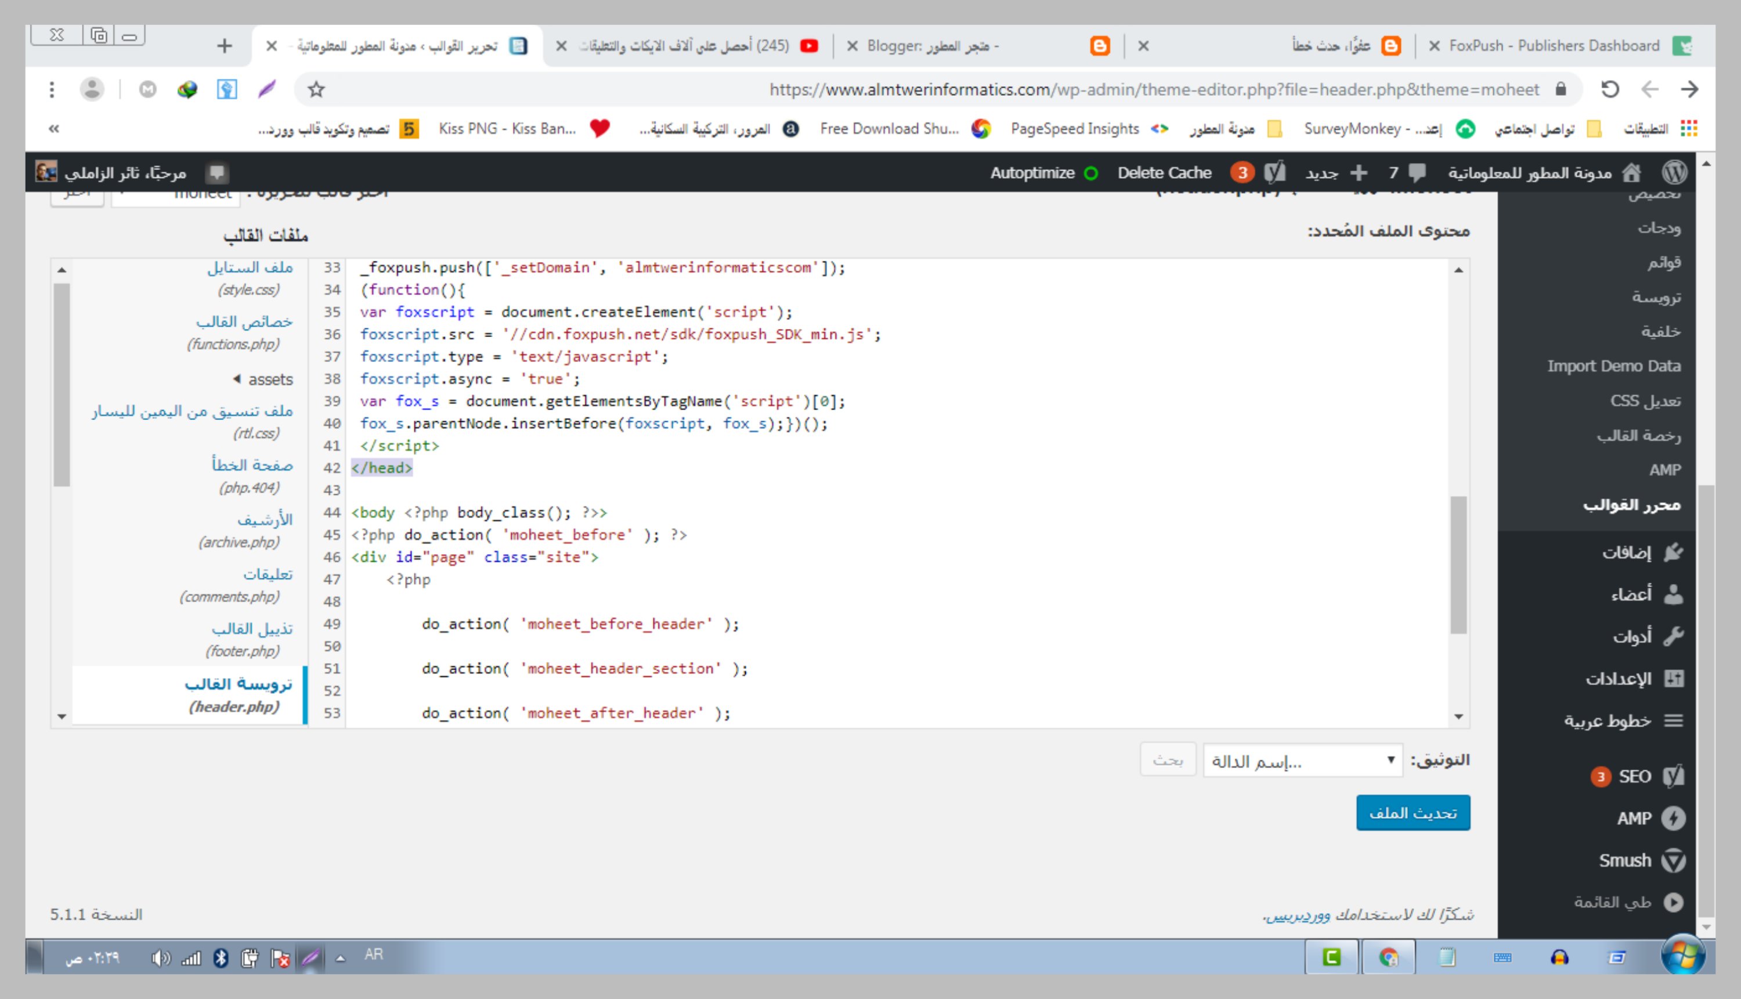The image size is (1741, 999).
Task: Open AMP lightning bolt sidebar menu
Action: tap(1650, 819)
